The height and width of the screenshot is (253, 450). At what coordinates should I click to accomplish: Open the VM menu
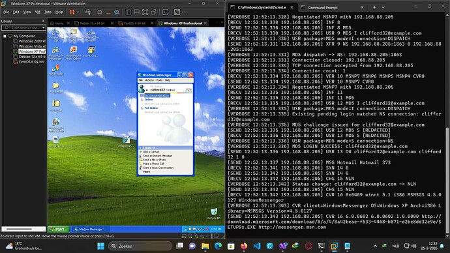38,12
